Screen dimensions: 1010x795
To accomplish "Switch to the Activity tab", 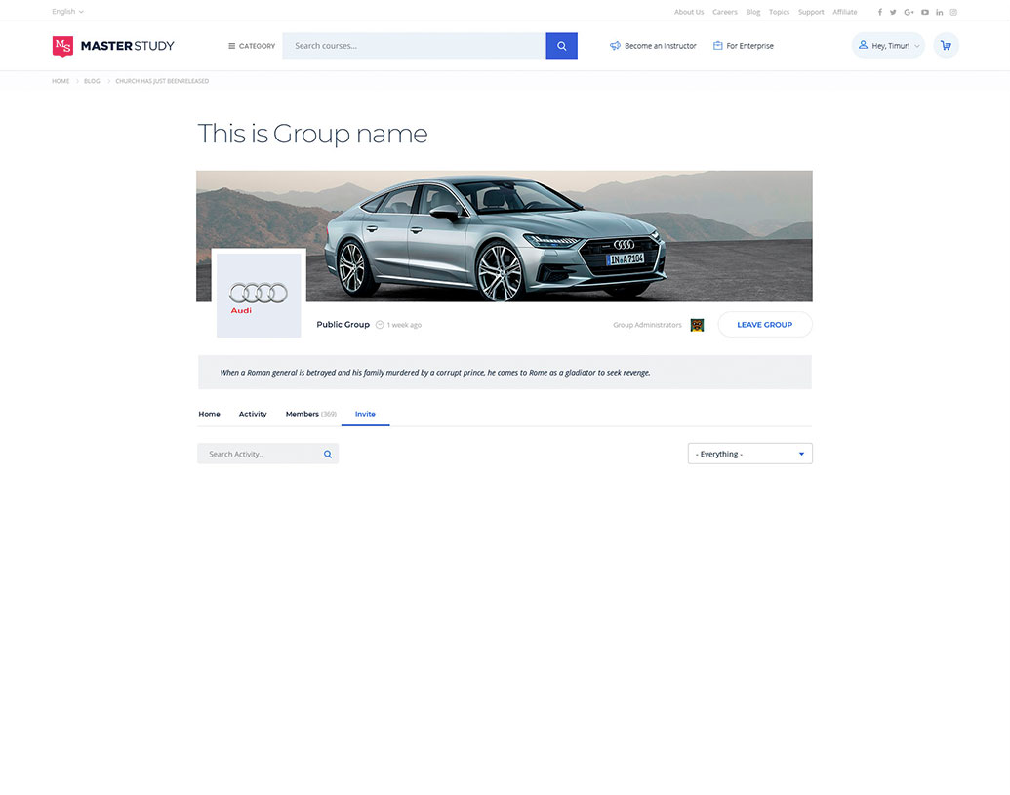I will [253, 414].
